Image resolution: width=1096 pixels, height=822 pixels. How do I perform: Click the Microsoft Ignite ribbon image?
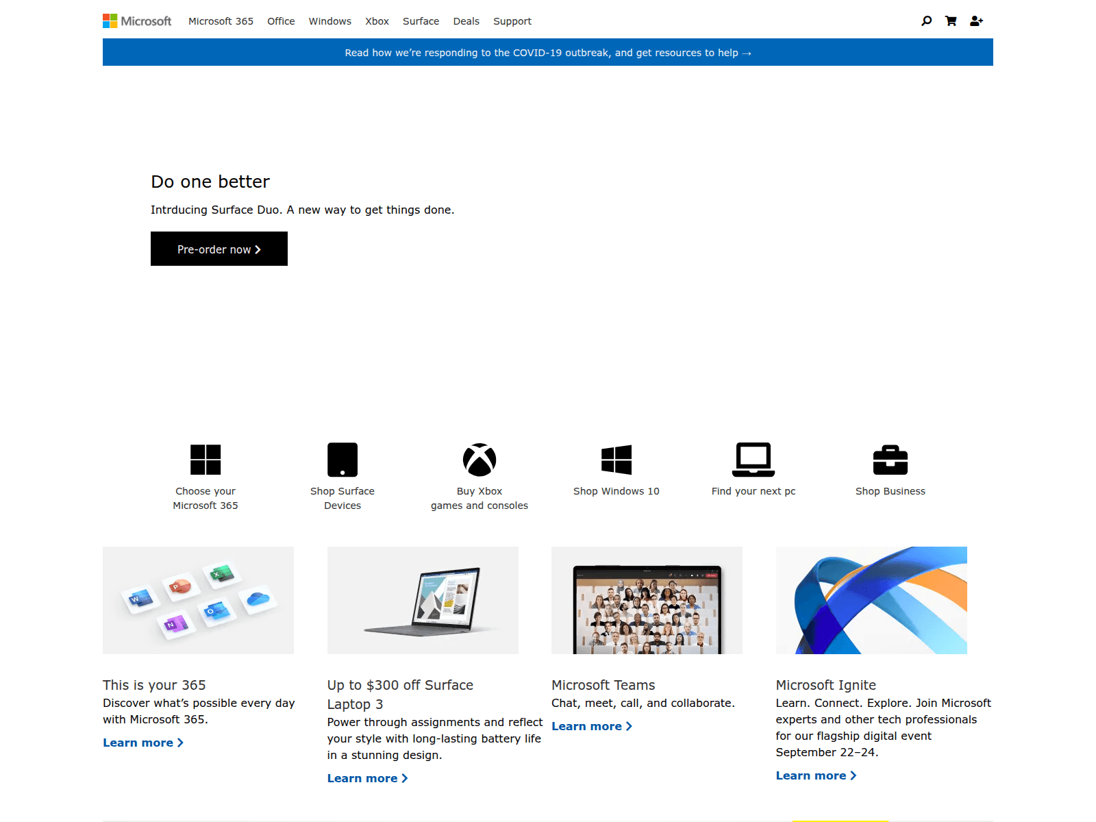[x=871, y=600]
